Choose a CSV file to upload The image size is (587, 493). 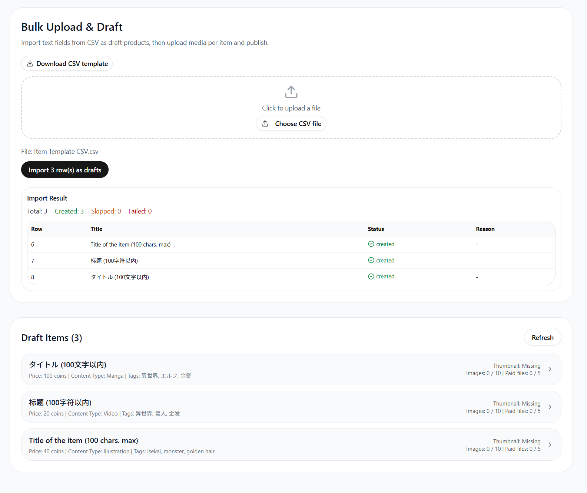click(x=291, y=123)
